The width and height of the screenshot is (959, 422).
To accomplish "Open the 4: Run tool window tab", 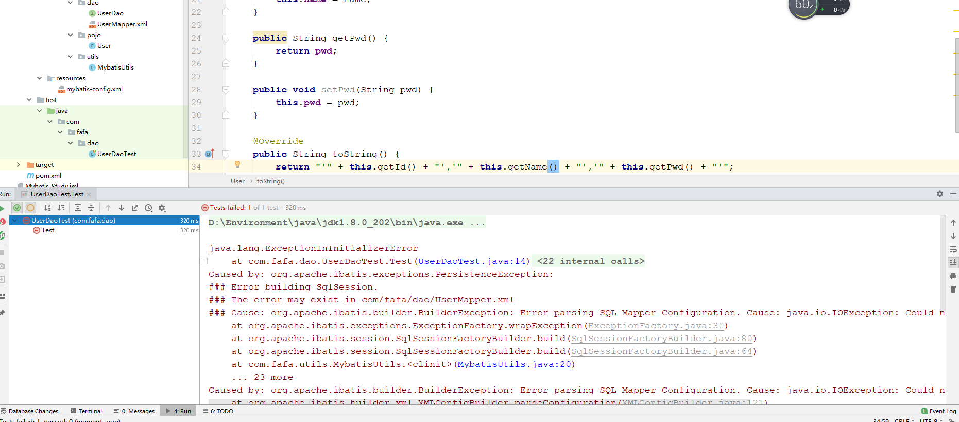I will coord(178,411).
